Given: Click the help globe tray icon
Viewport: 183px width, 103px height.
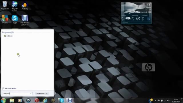Looking at the screenshot, I should pyautogui.click(x=151, y=100).
